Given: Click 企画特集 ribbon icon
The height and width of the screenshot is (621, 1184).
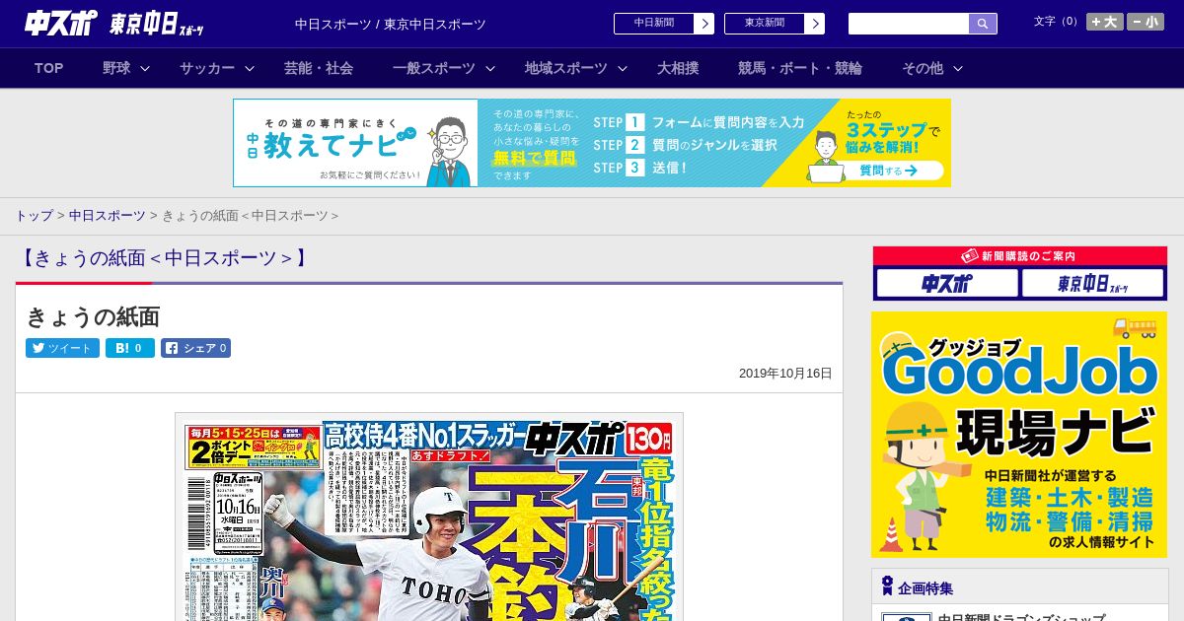Looking at the screenshot, I should [887, 586].
